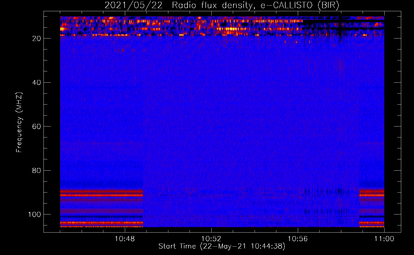Click the 80 MHz frequency tick label
The height and width of the screenshot is (255, 414).
coord(37,170)
